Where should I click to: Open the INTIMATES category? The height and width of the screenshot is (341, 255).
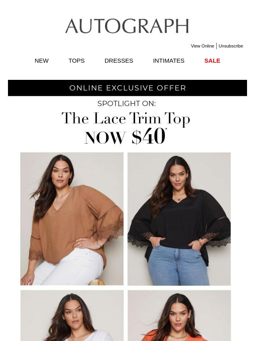[x=169, y=61]
